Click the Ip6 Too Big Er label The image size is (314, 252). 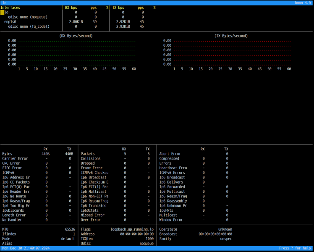16,206
